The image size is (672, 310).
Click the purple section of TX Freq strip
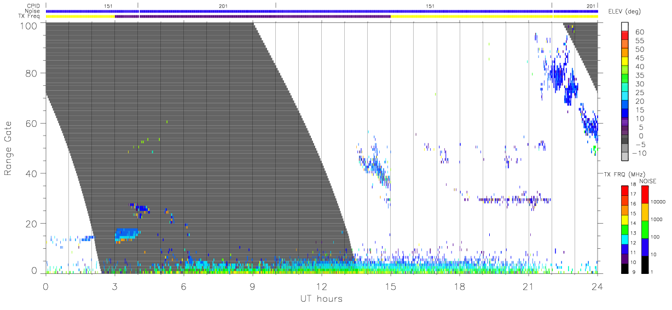[x=252, y=16]
